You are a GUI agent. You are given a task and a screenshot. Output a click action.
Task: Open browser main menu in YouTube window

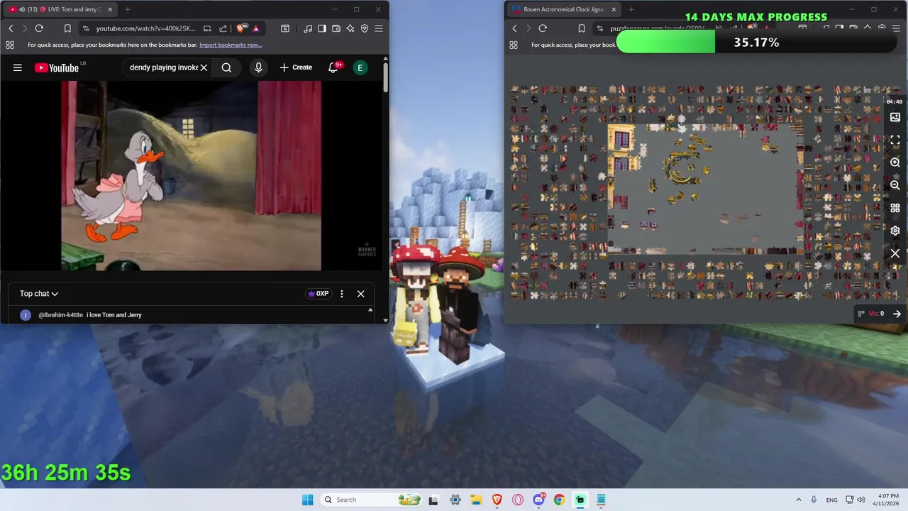point(379,28)
